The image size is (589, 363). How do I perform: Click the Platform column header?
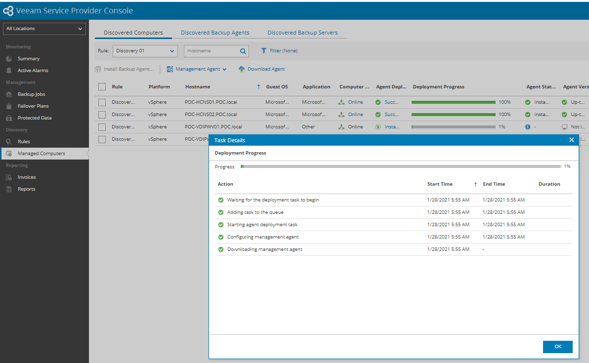(x=159, y=87)
